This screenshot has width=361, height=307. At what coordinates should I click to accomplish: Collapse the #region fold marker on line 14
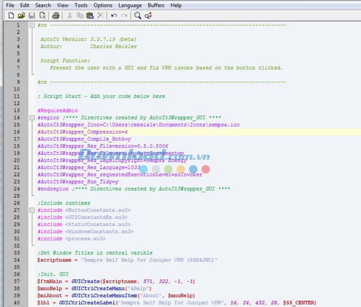(x=32, y=118)
